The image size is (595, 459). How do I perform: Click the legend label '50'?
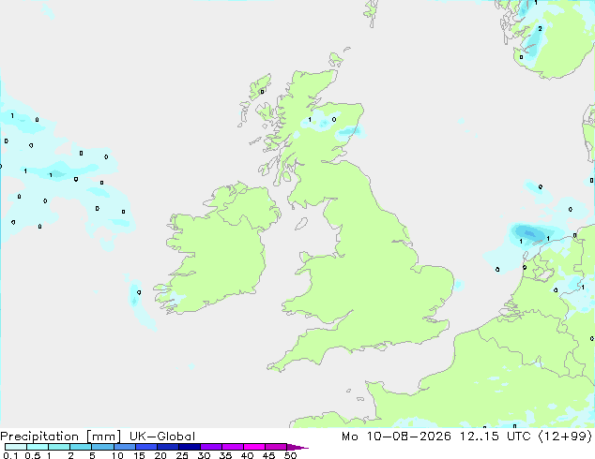[291, 455]
